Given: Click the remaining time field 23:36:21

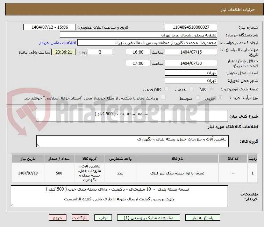Looking at the screenshot, I should [x=64, y=52].
